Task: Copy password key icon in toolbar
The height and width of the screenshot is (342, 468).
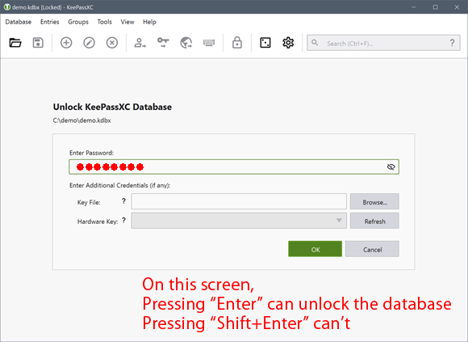Action: click(x=163, y=43)
